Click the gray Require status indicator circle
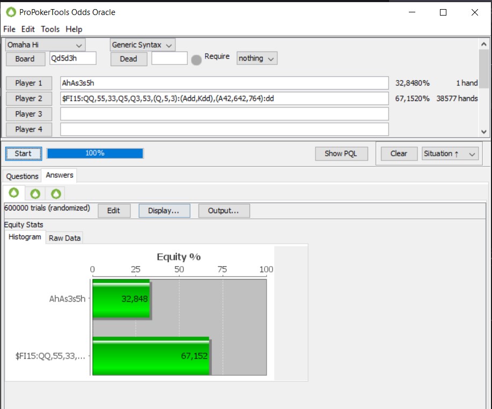 pyautogui.click(x=196, y=60)
